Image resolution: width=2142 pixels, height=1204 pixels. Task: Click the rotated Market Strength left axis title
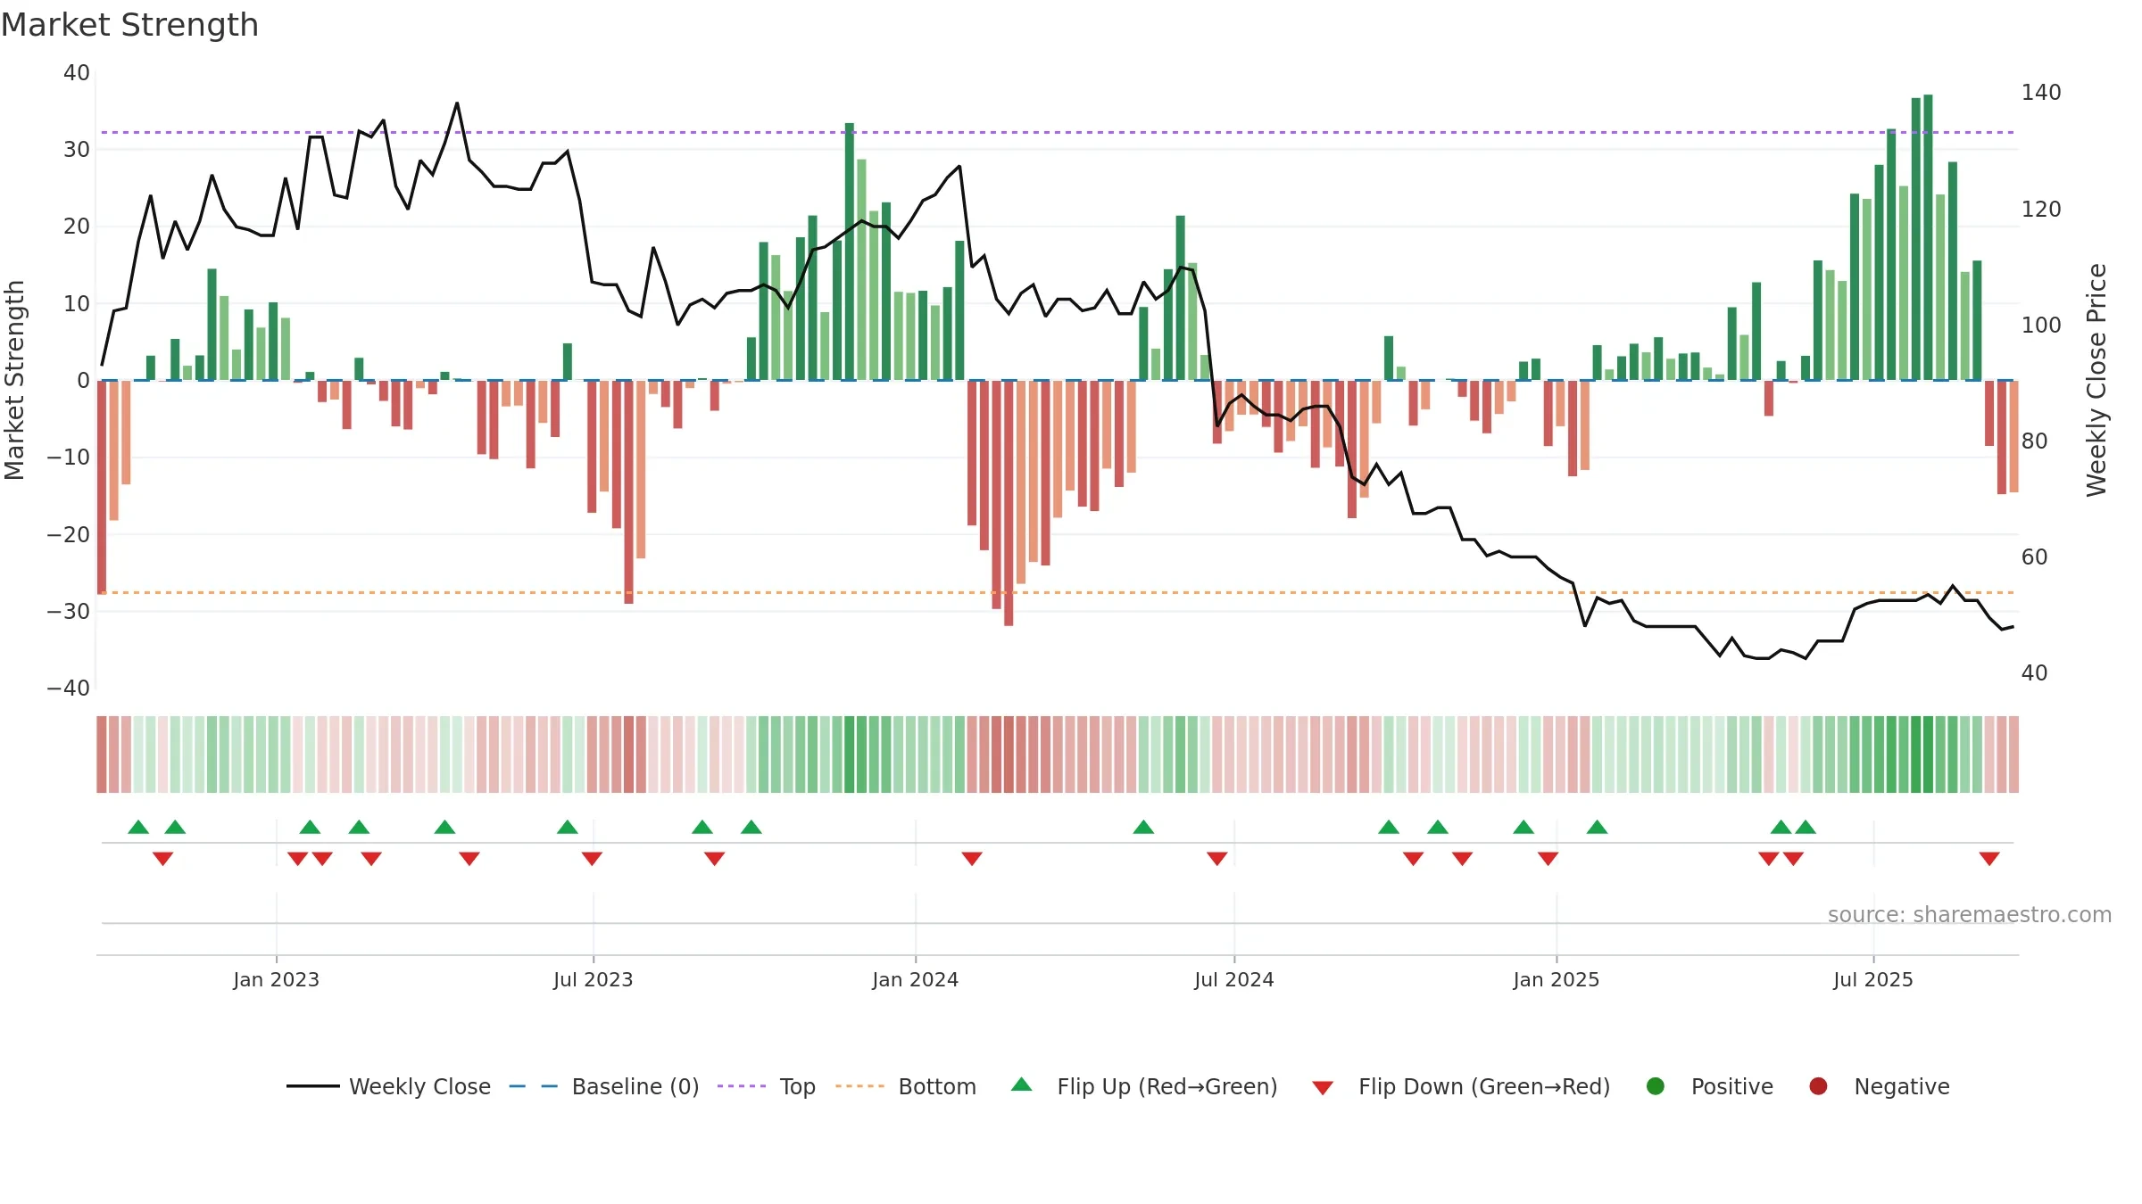coord(15,380)
